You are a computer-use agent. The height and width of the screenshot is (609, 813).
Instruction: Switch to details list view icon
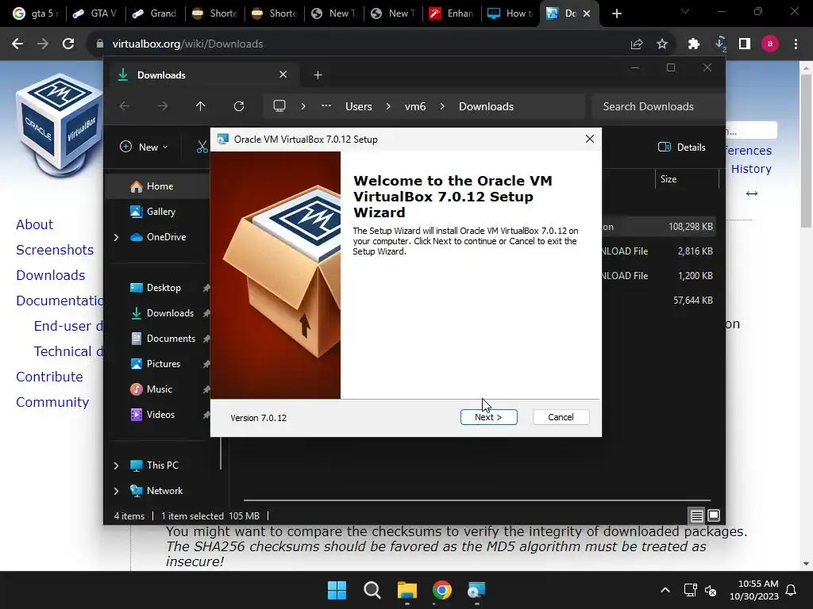coord(696,515)
